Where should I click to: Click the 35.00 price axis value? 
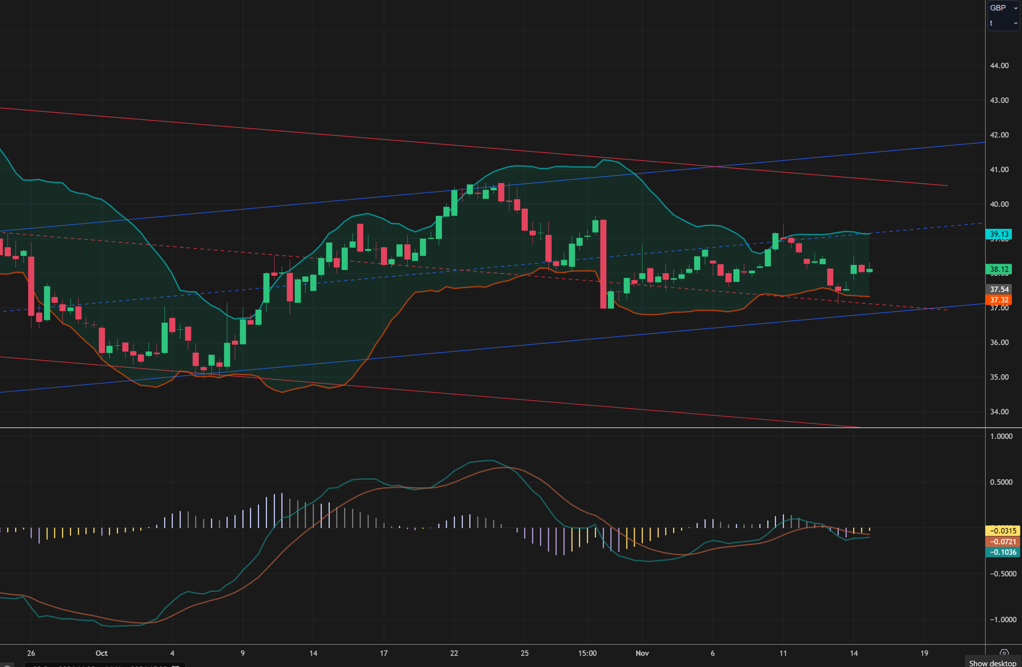(x=999, y=377)
